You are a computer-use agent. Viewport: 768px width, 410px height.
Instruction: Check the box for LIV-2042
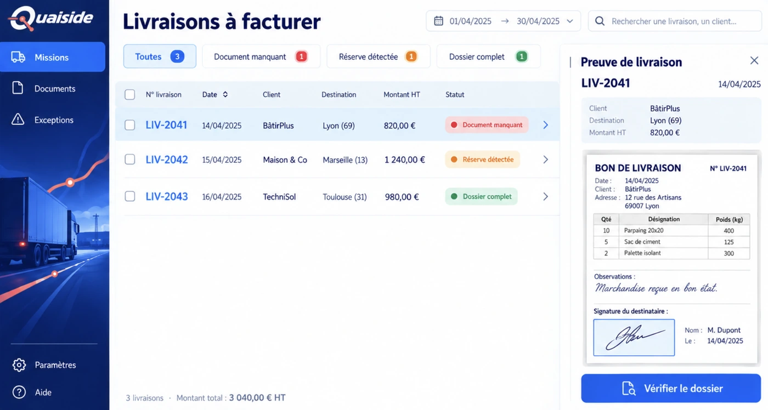coord(130,160)
